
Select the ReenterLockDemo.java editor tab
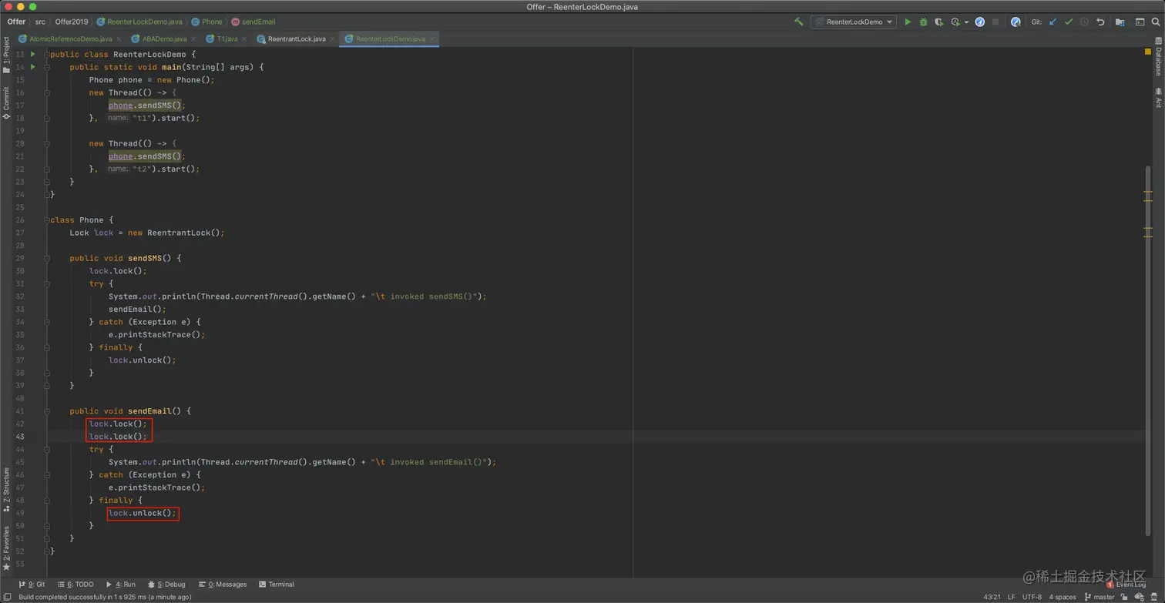[390, 39]
